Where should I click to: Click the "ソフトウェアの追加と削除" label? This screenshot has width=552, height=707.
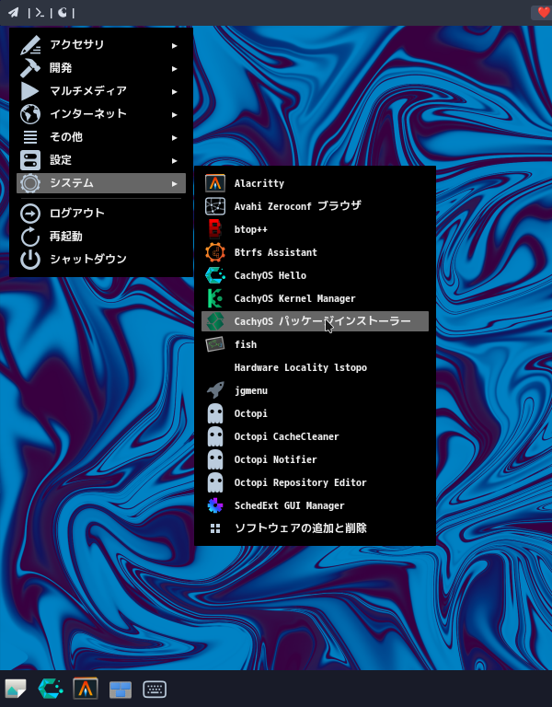coord(301,528)
